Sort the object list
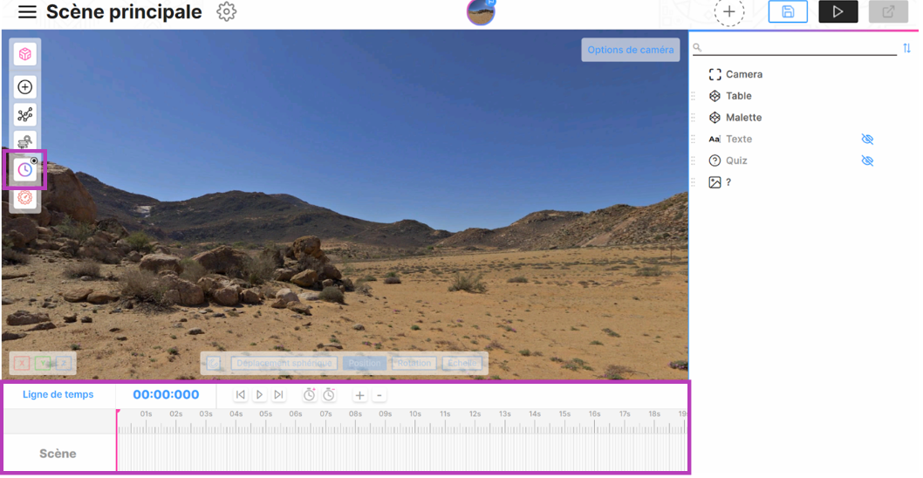Image resolution: width=923 pixels, height=478 pixels. (x=906, y=48)
